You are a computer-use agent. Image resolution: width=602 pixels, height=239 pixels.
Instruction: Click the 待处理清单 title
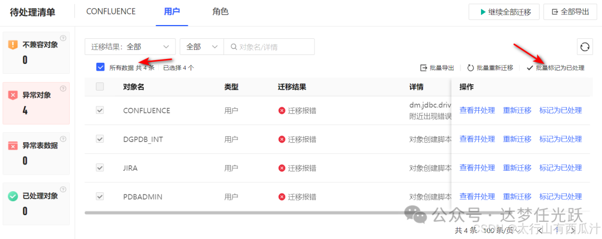33,12
